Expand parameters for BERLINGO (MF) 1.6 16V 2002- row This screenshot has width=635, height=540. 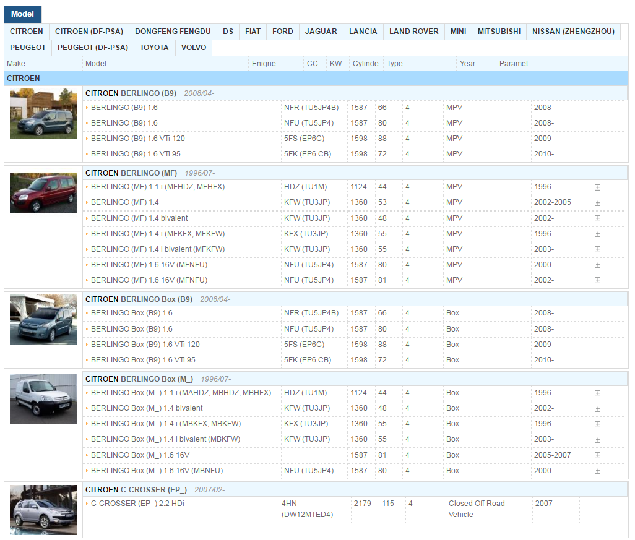point(597,280)
